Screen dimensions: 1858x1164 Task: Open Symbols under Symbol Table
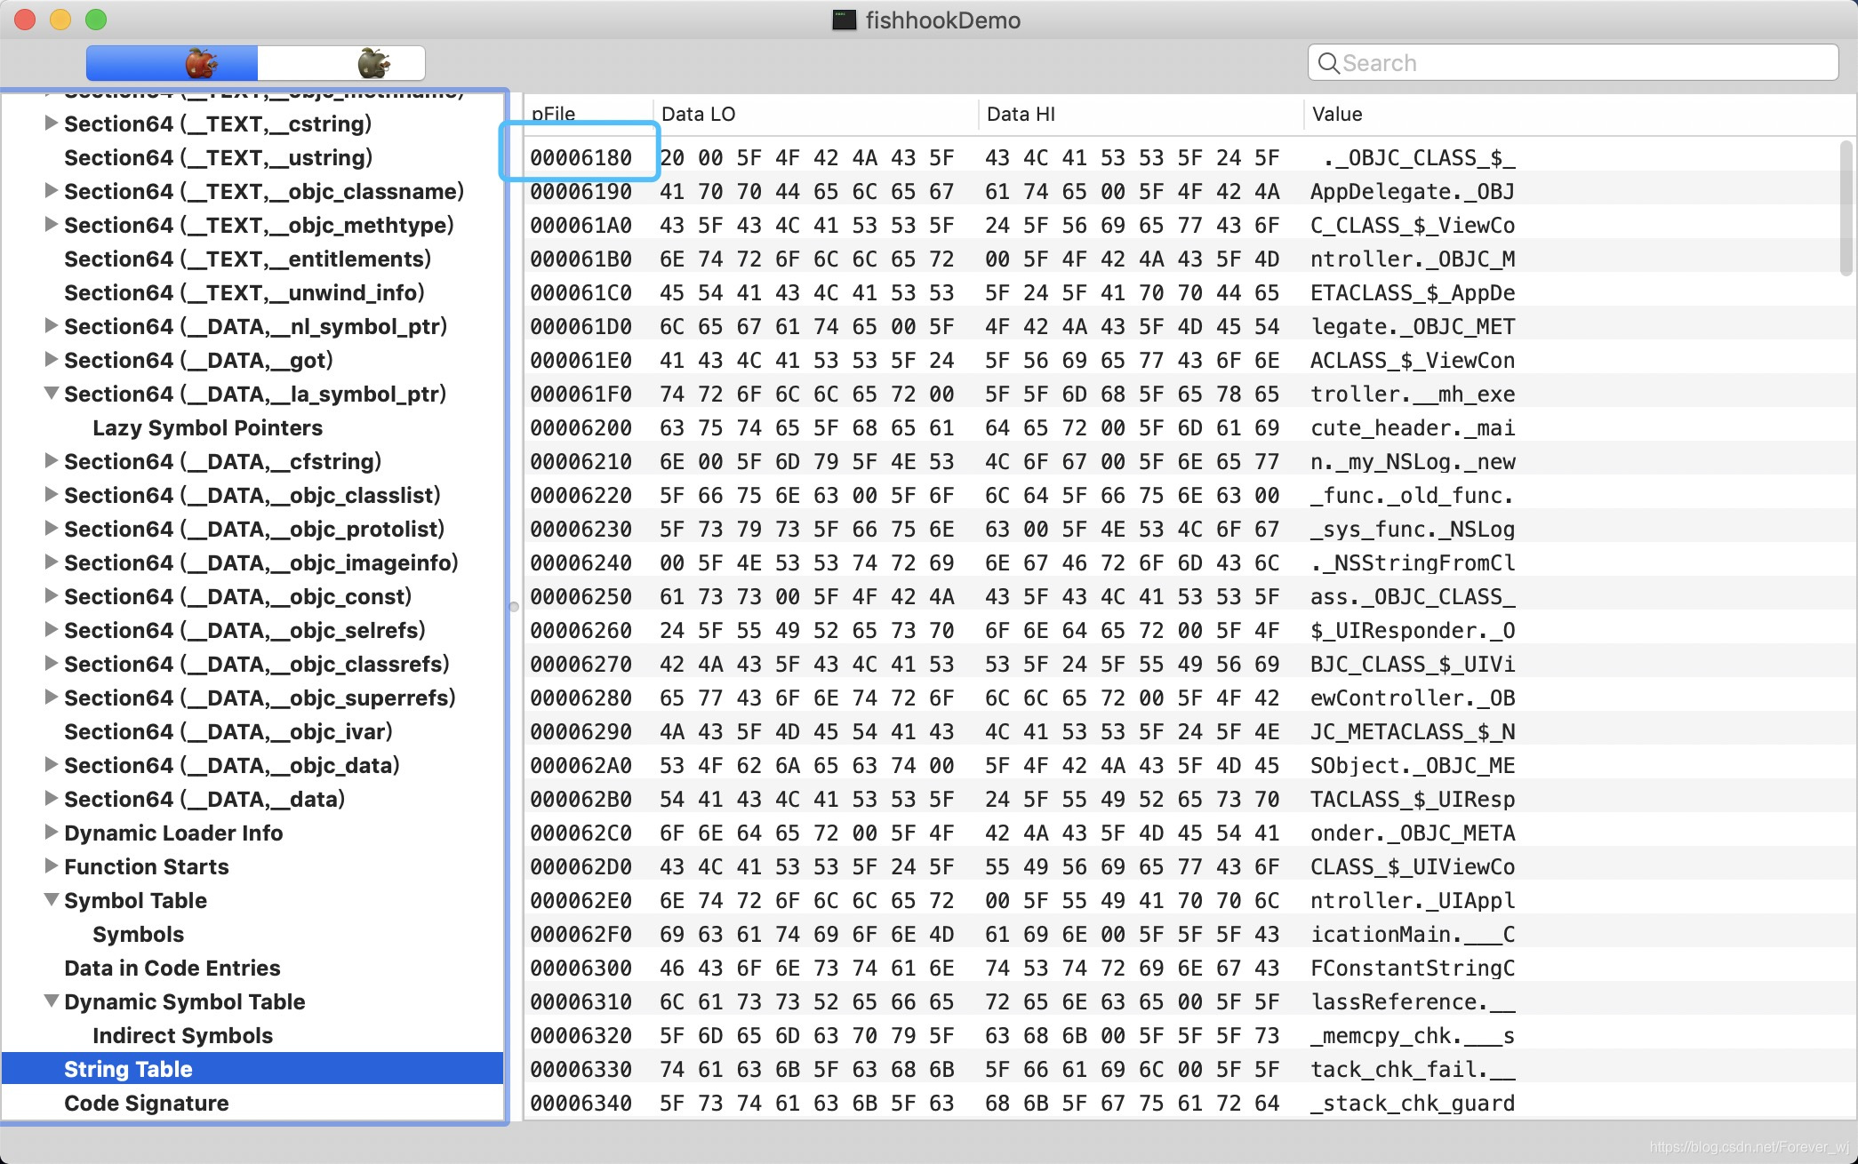point(138,934)
